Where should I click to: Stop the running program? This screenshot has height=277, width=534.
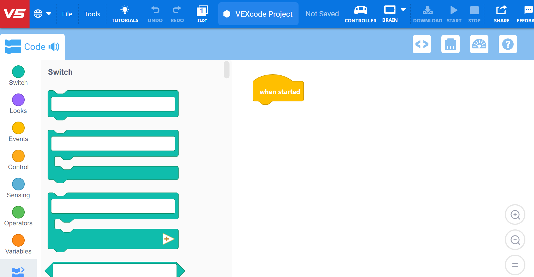pyautogui.click(x=474, y=13)
